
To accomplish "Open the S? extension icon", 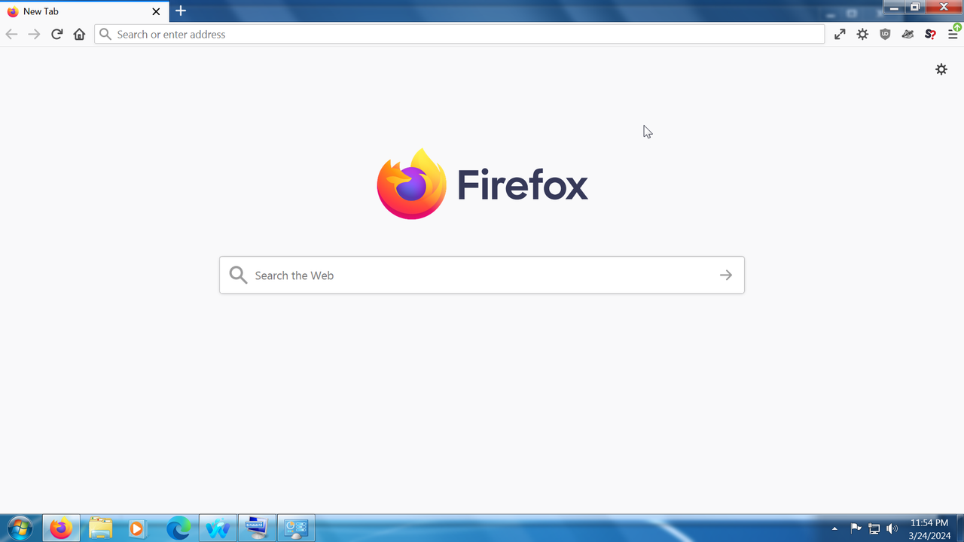I will [930, 34].
